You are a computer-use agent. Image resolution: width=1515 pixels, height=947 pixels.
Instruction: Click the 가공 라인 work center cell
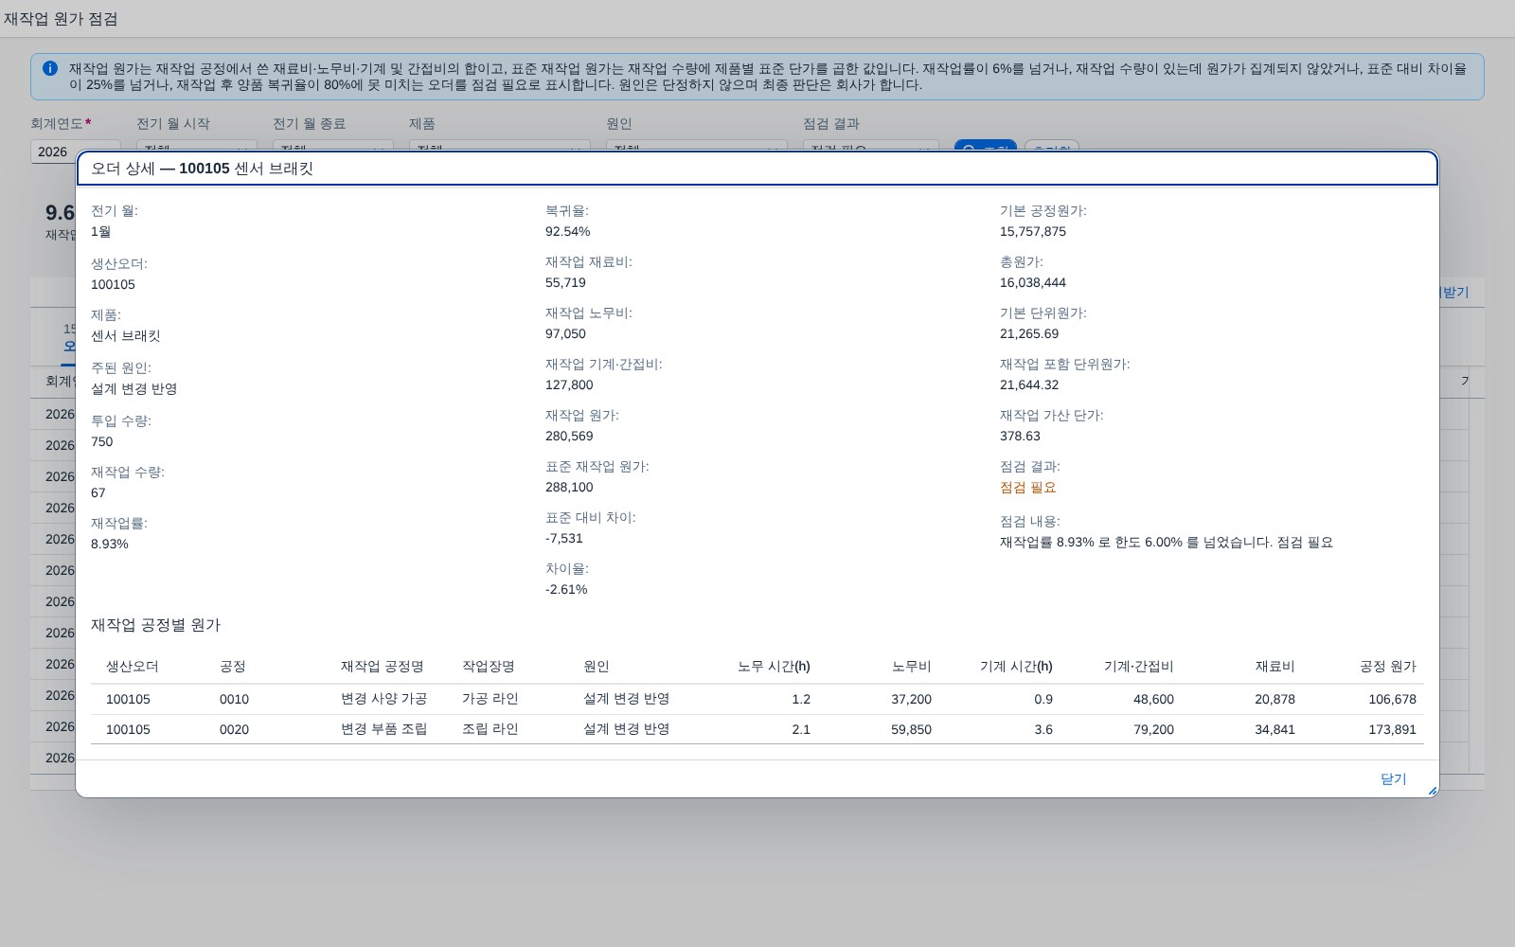490,699
